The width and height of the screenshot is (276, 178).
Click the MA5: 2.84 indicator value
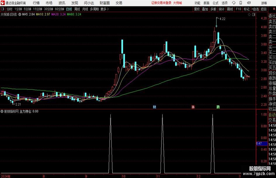point(28,14)
